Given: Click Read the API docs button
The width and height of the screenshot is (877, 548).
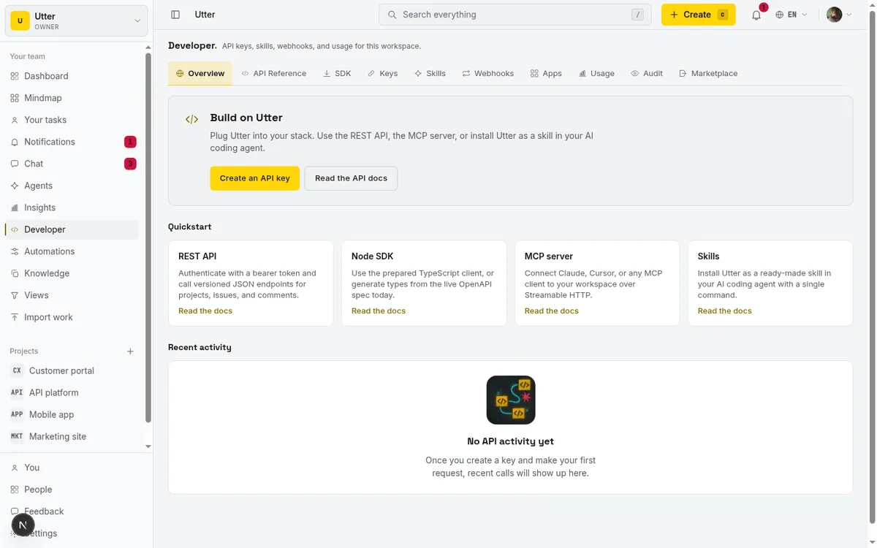Looking at the screenshot, I should pos(351,178).
